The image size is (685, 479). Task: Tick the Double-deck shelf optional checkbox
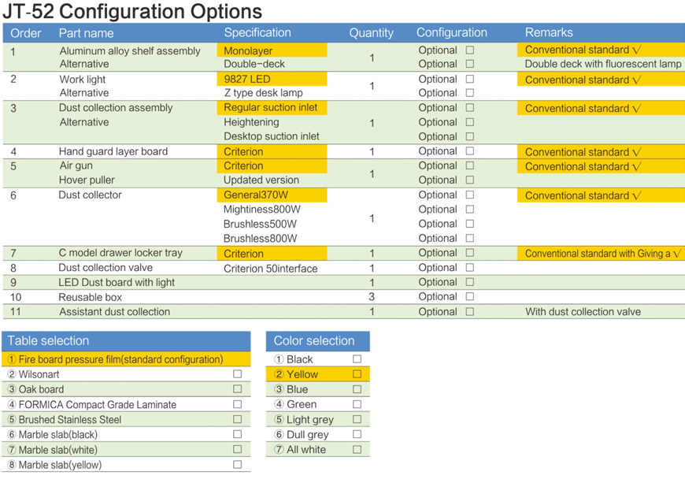point(470,64)
